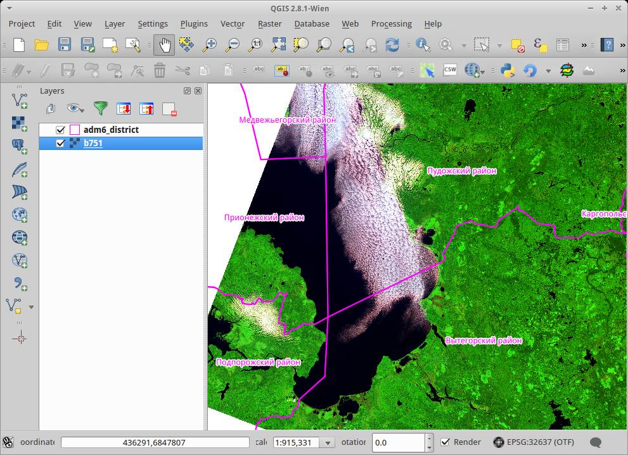Image resolution: width=628 pixels, height=455 pixels.
Task: Open the attribute table icon
Action: [562, 45]
